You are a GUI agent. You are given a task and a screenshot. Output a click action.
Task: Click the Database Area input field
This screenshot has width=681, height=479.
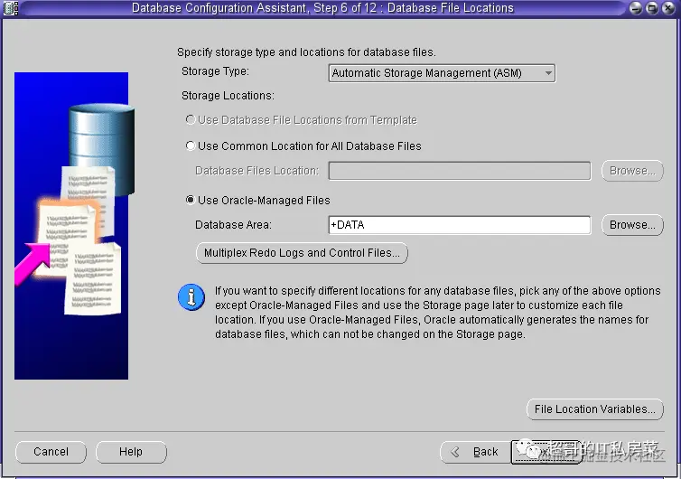tap(460, 225)
